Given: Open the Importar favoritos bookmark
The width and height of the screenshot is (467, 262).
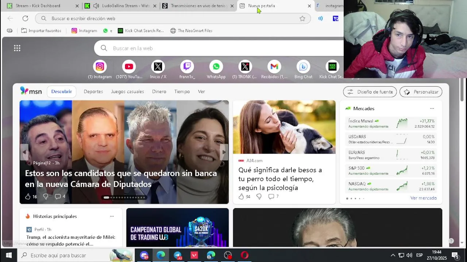Looking at the screenshot, I should [41, 31].
